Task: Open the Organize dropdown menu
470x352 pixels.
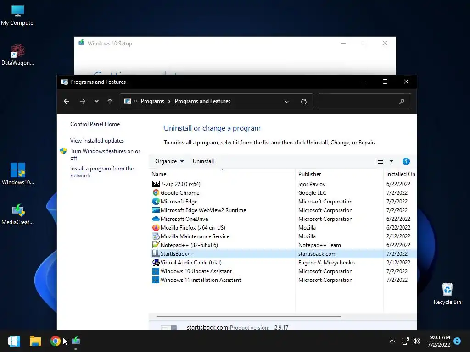Action: (x=169, y=161)
